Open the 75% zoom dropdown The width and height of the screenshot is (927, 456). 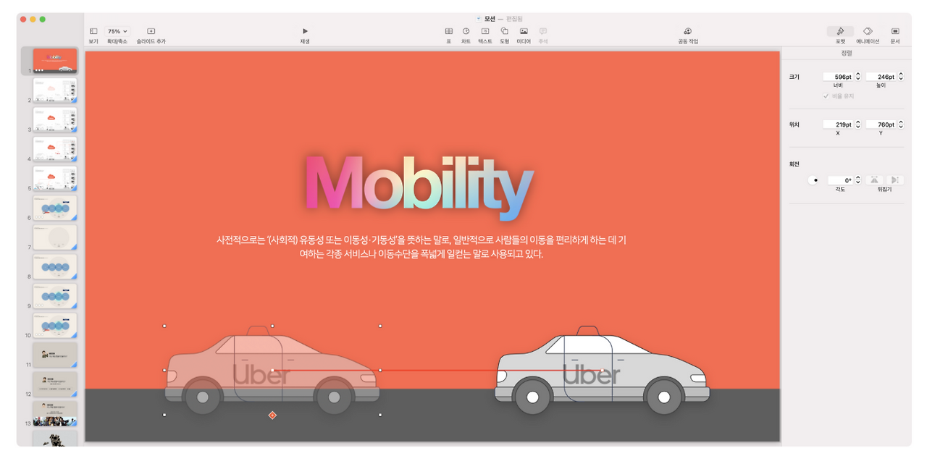pyautogui.click(x=117, y=31)
